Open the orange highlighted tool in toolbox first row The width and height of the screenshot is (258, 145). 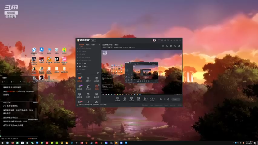pos(80,79)
